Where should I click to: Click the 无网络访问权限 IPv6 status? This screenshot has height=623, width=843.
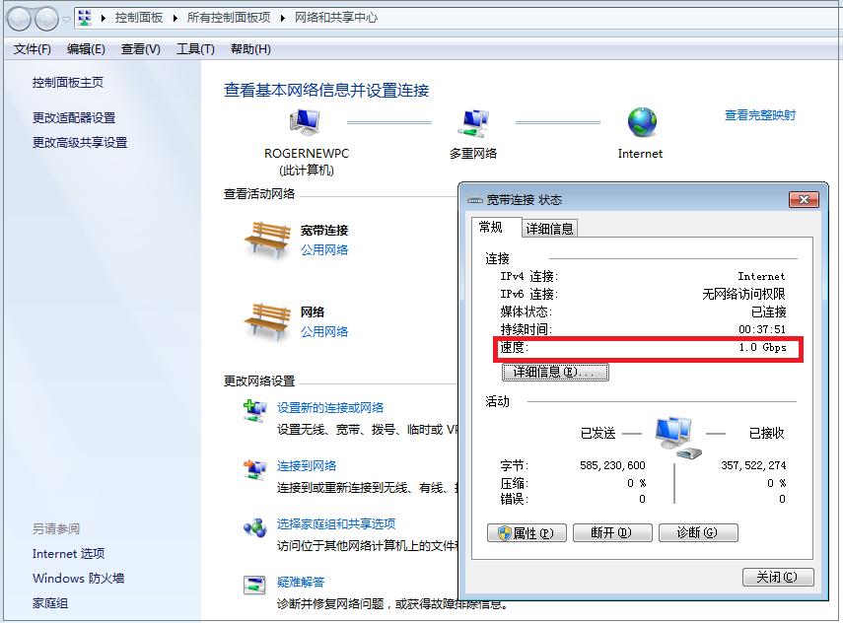[x=743, y=294]
